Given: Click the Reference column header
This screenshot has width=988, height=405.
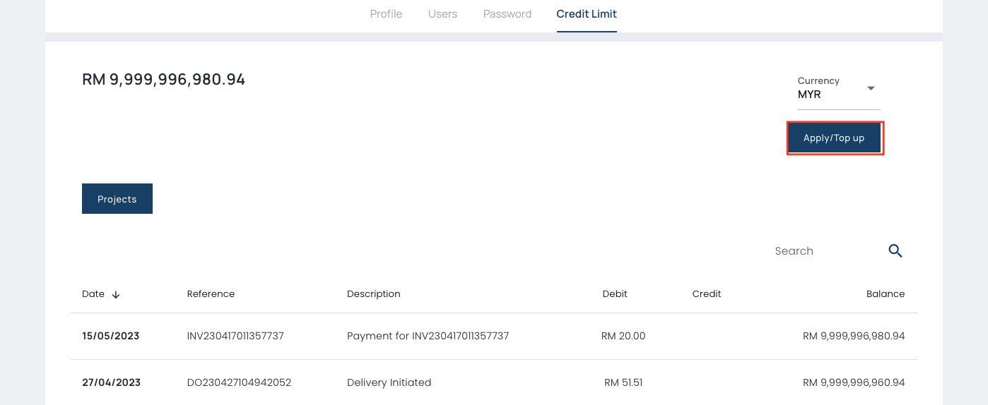Looking at the screenshot, I should tap(211, 294).
